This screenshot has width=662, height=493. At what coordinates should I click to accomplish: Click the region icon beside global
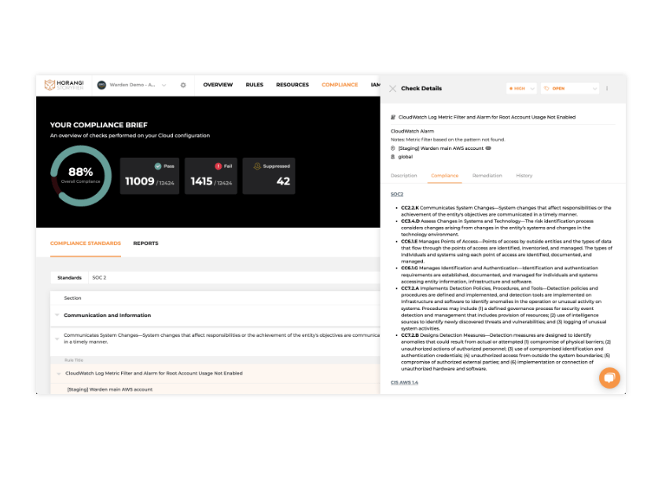[393, 157]
